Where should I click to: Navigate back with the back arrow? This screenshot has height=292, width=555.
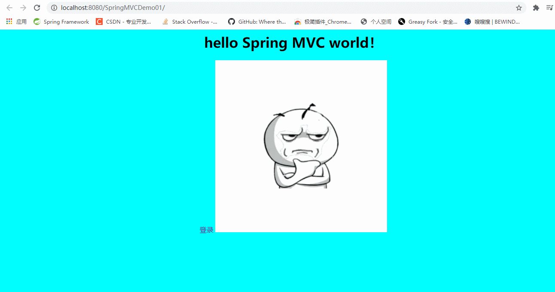[x=9, y=7]
